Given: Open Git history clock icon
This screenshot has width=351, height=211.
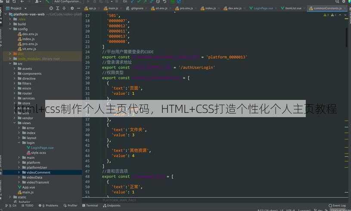Looking at the screenshot, I should tap(158, 1).
